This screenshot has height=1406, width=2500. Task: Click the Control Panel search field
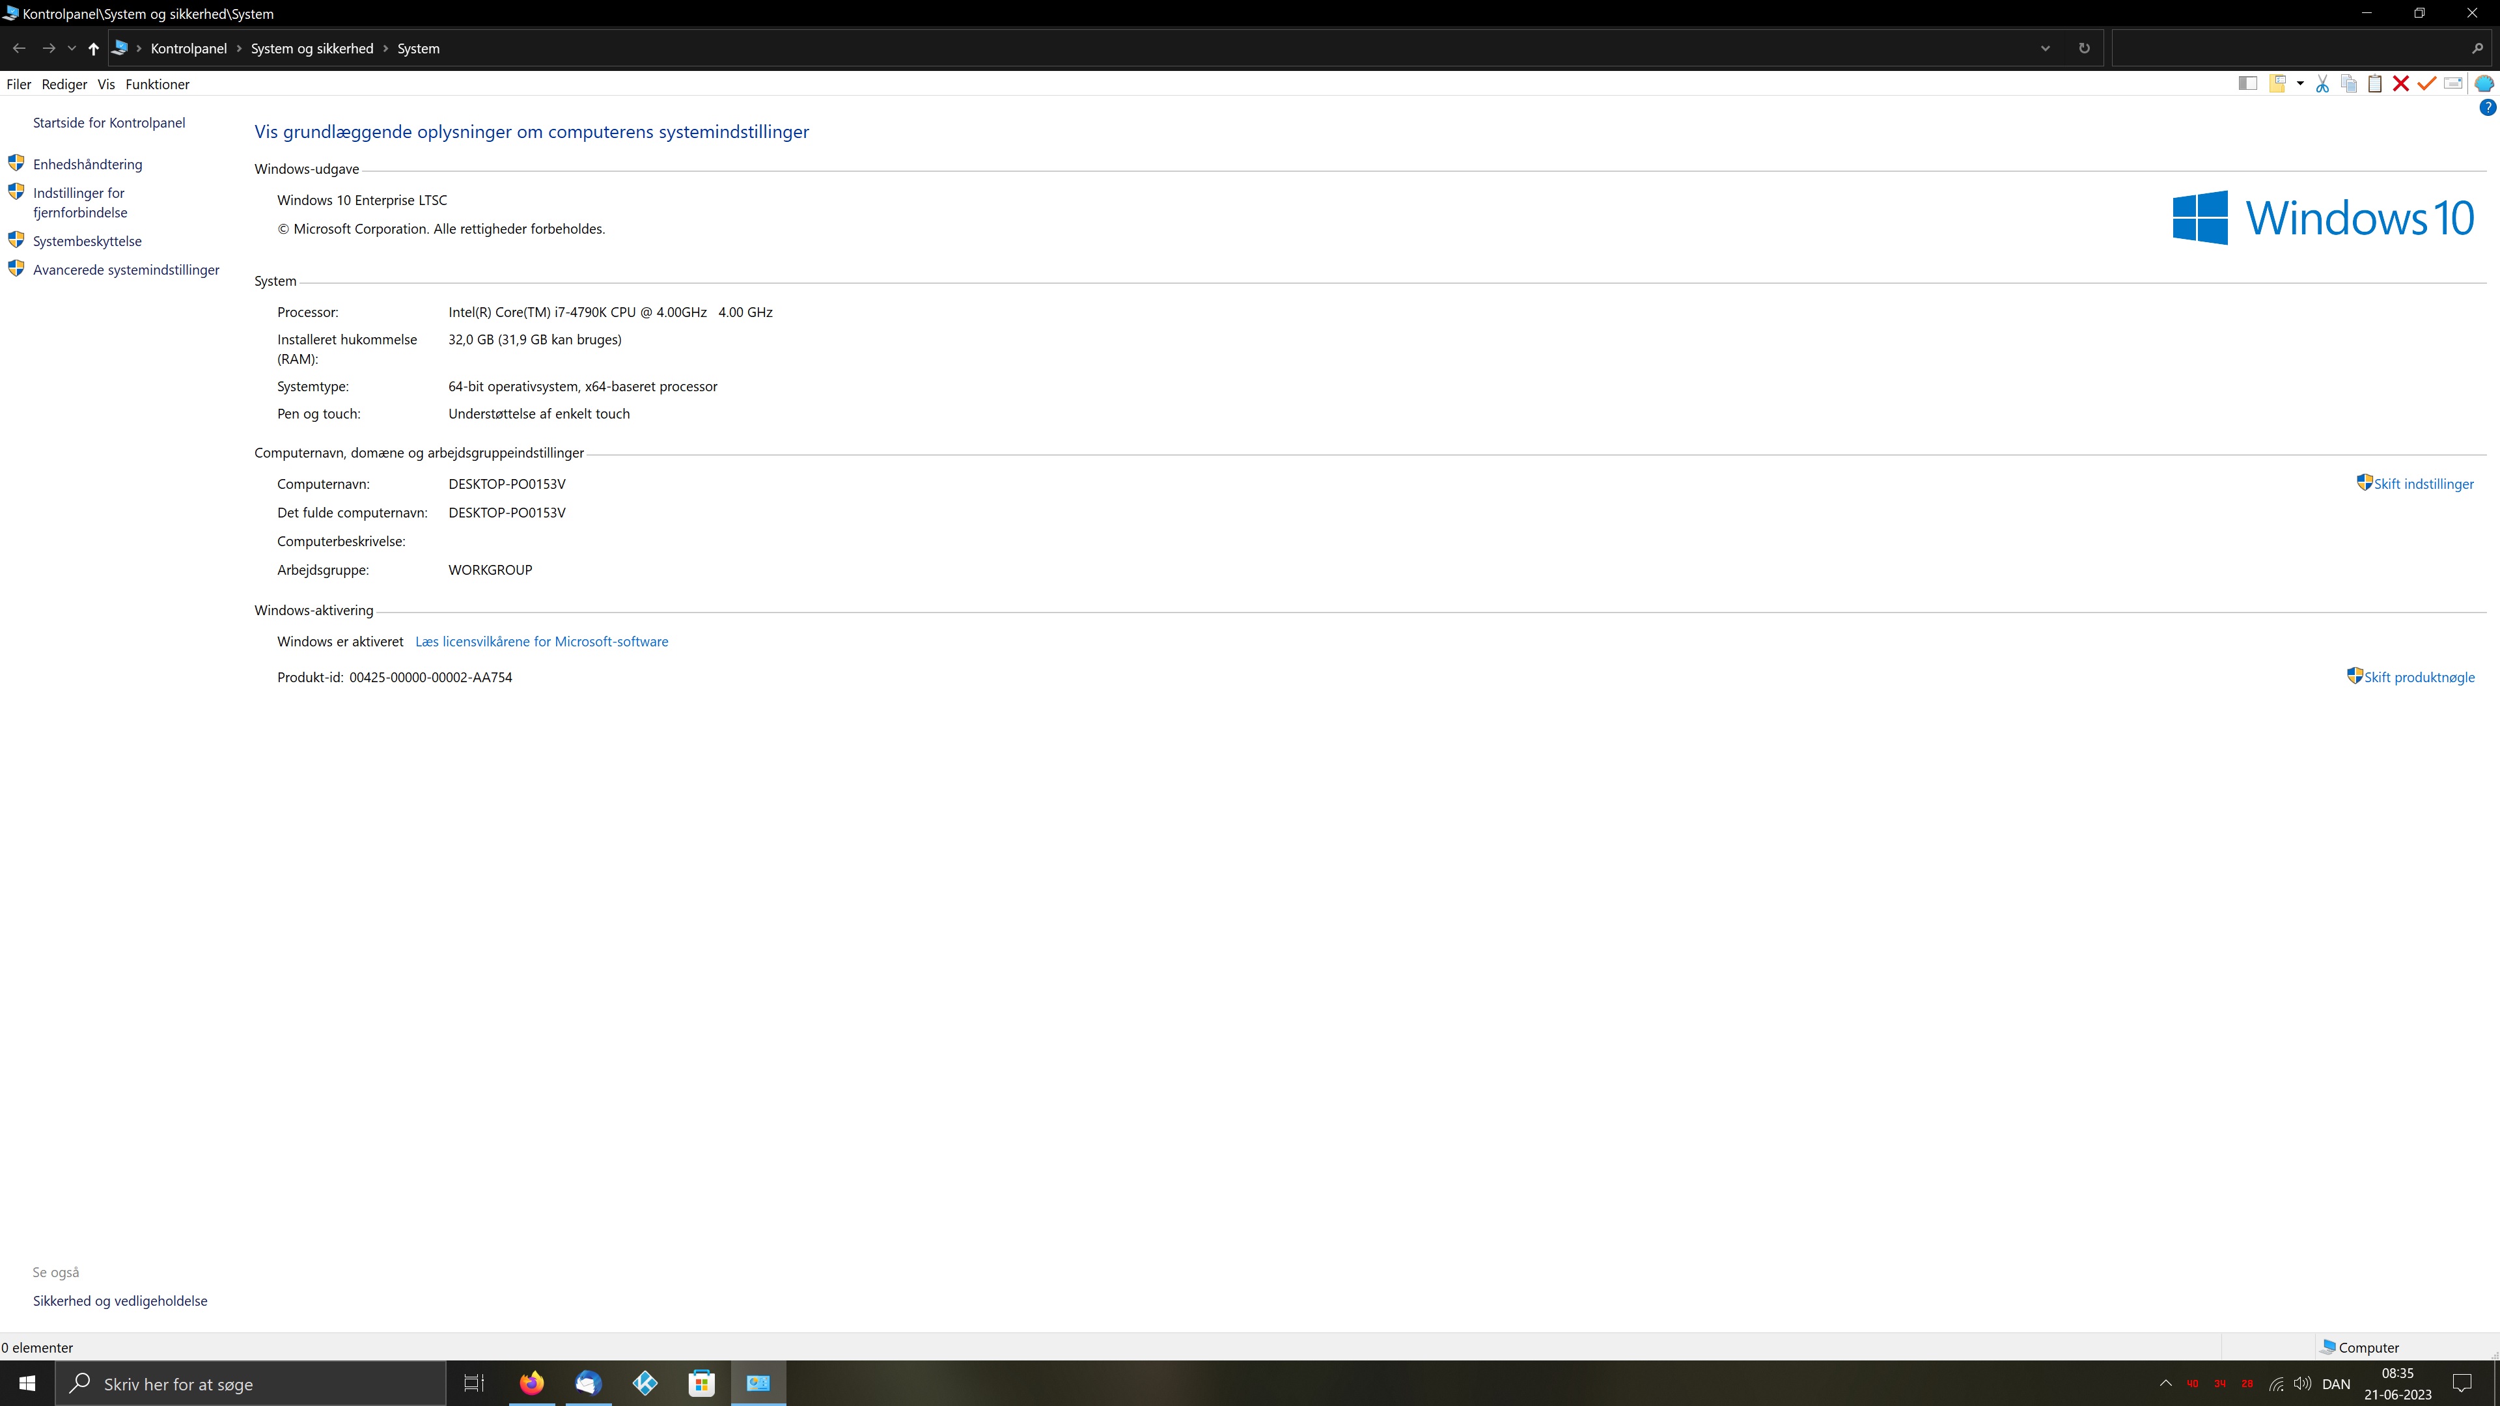click(2290, 49)
